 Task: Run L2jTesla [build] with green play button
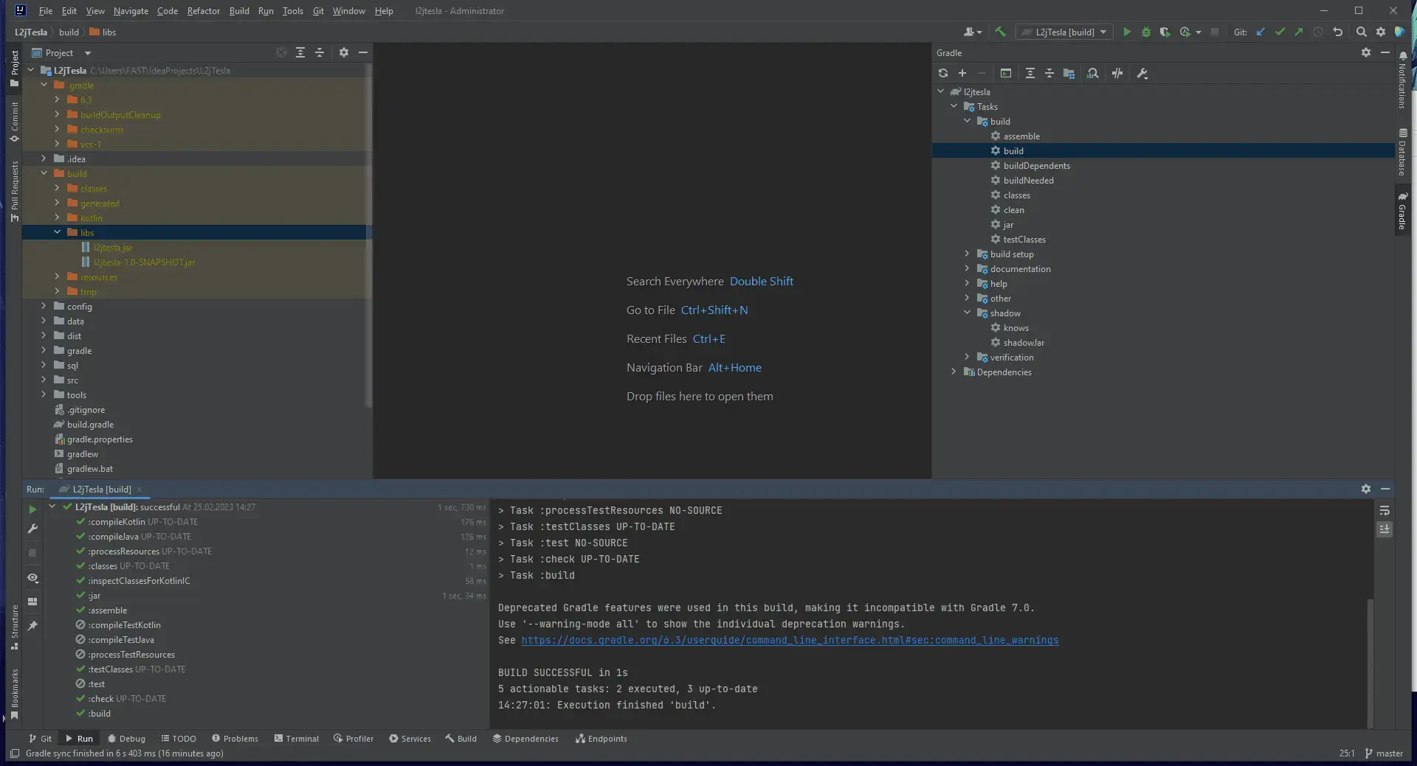click(x=1126, y=32)
